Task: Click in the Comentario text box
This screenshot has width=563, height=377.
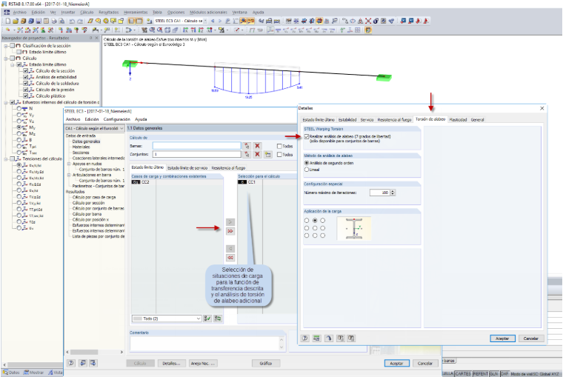Action: (x=204, y=344)
